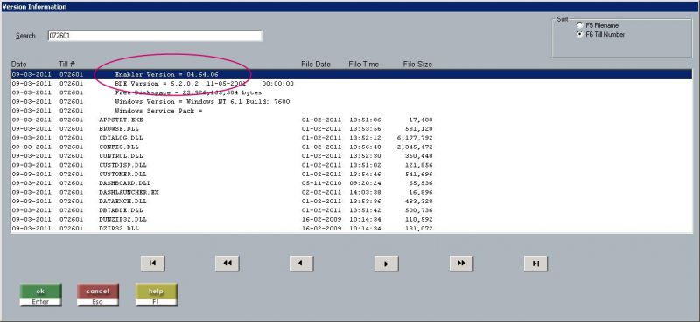Screen dimensions: 700x322
Task: Select the Free Diskspace row
Action: (x=352, y=92)
